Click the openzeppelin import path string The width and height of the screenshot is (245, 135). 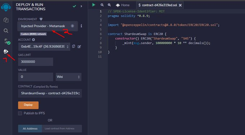click(169, 25)
